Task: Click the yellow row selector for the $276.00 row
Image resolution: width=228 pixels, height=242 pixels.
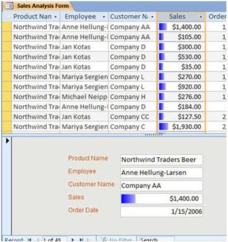Action: coord(7,97)
